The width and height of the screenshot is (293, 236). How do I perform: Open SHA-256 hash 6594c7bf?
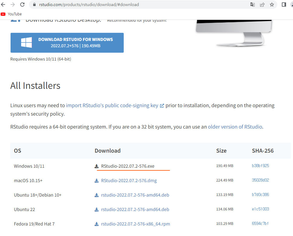coord(260,224)
